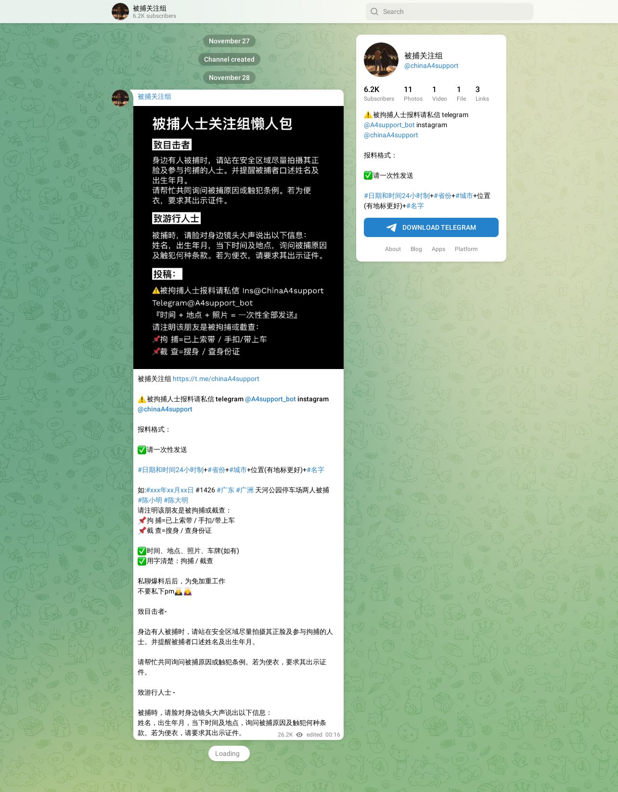Select hashtag #xxx年xx月xx日 in the example
The width and height of the screenshot is (618, 792).
(x=170, y=490)
